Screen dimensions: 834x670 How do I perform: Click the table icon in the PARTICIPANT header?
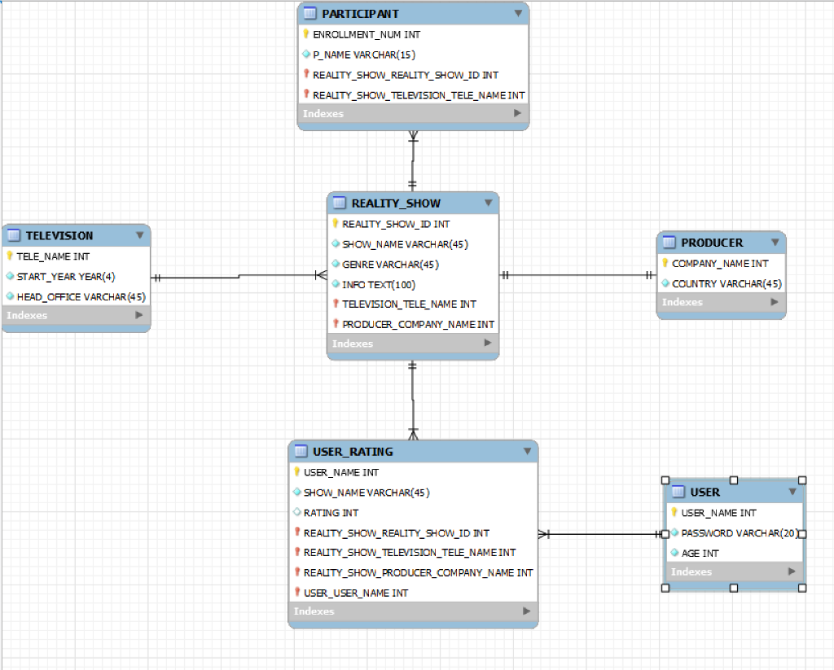tap(309, 13)
